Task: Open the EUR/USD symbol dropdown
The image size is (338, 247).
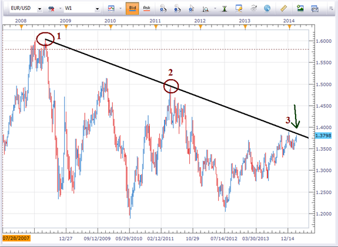Action: (x=39, y=9)
